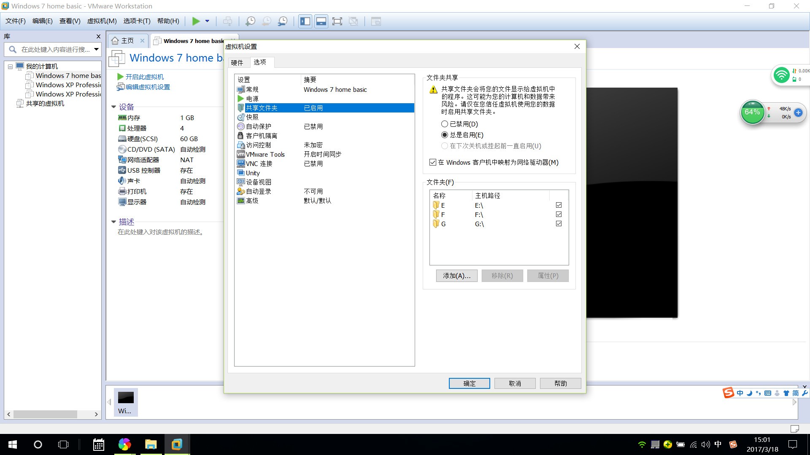The width and height of the screenshot is (810, 455).
Task: Select the 总是启用(E) radio button
Action: pyautogui.click(x=445, y=135)
